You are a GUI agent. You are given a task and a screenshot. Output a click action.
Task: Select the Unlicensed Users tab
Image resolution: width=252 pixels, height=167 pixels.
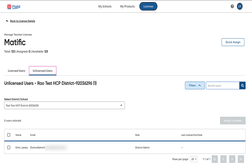pos(43,71)
